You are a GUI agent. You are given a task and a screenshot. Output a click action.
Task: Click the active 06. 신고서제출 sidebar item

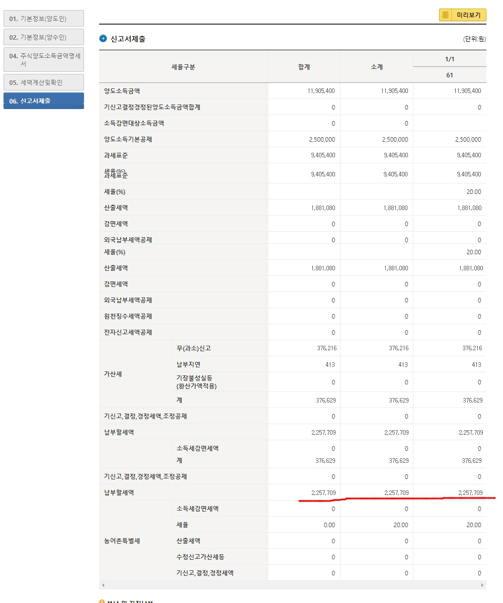43,101
